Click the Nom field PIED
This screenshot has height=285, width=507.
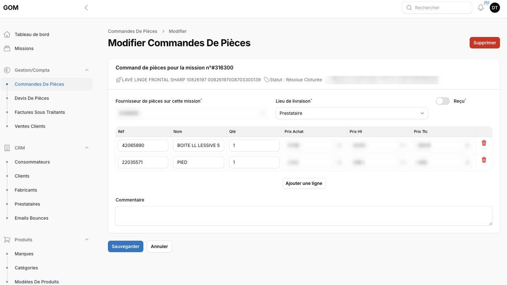(x=198, y=162)
